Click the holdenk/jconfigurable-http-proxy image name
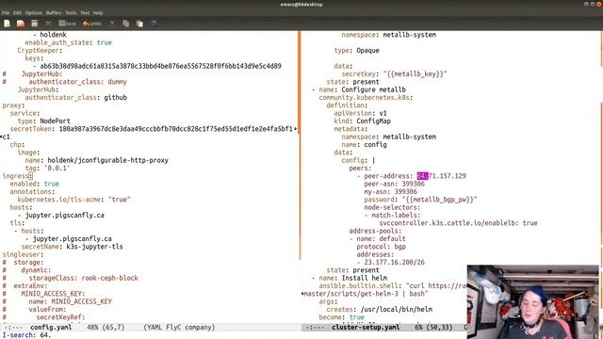603x339 pixels. pyautogui.click(x=107, y=160)
